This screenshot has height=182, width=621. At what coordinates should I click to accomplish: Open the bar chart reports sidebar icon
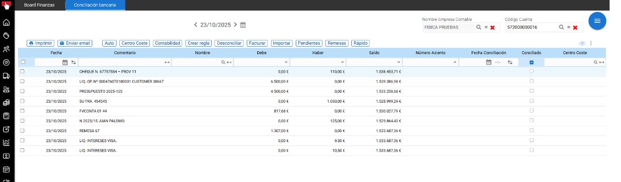pos(6,143)
